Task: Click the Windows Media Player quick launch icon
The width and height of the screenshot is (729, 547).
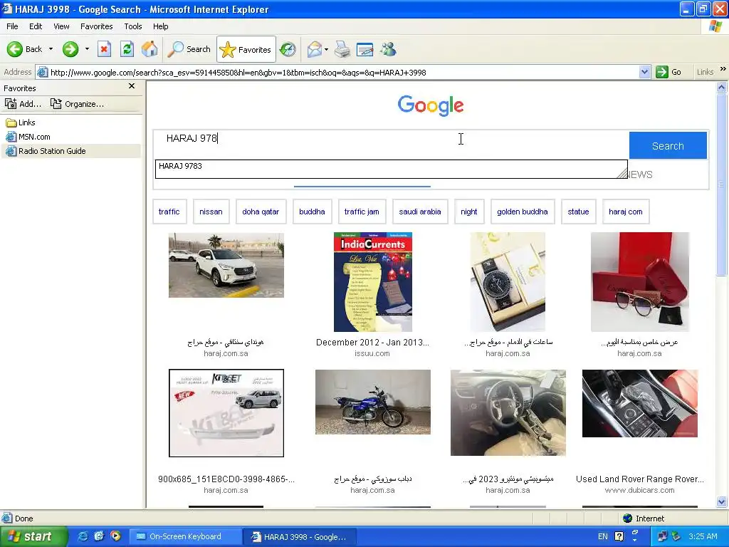Action: 115,536
